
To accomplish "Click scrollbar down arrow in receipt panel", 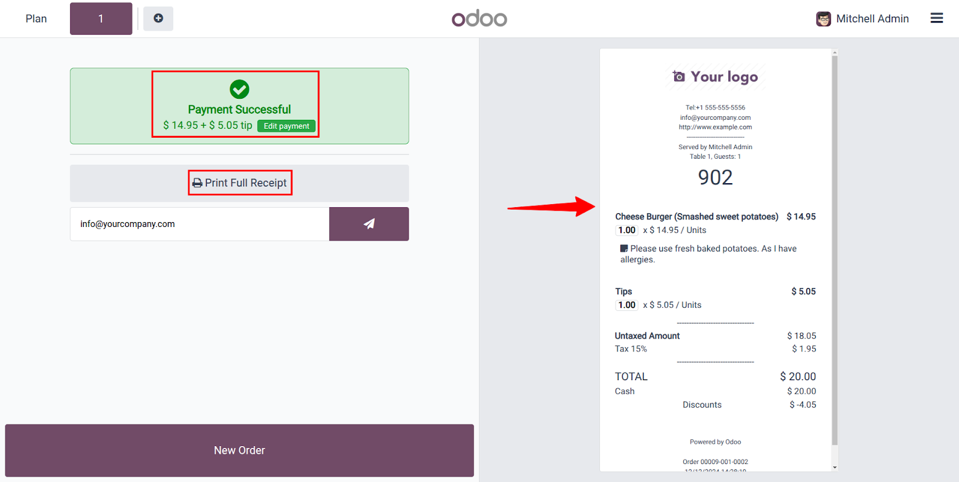I will tap(834, 467).
